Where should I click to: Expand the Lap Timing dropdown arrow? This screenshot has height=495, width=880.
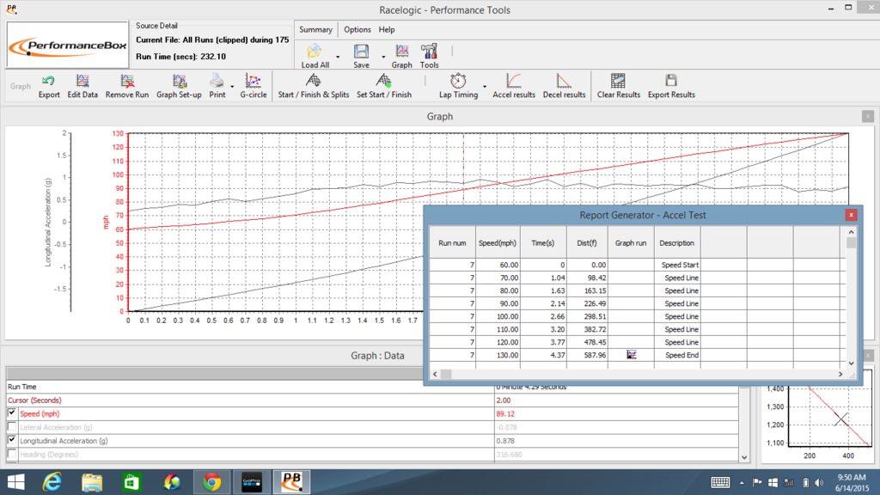click(485, 87)
